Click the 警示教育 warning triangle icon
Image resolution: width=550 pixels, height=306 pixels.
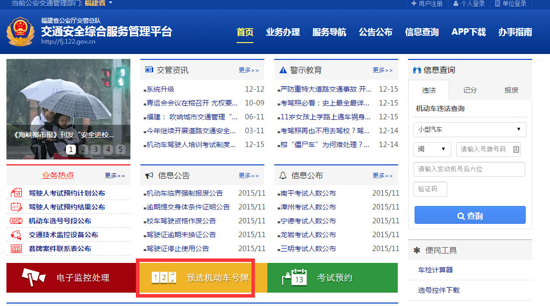coord(282,70)
